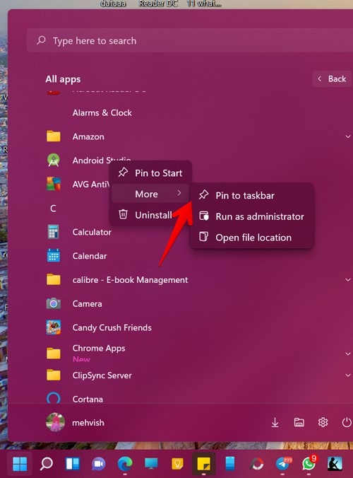Screen dimensions: 353x478
Task: Click the Calendar label
Action: [90, 256]
